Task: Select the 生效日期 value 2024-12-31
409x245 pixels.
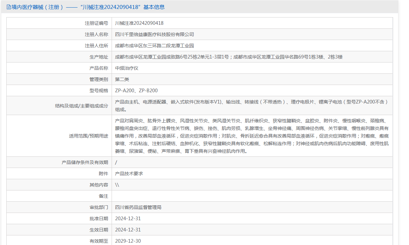Action: click(x=128, y=230)
